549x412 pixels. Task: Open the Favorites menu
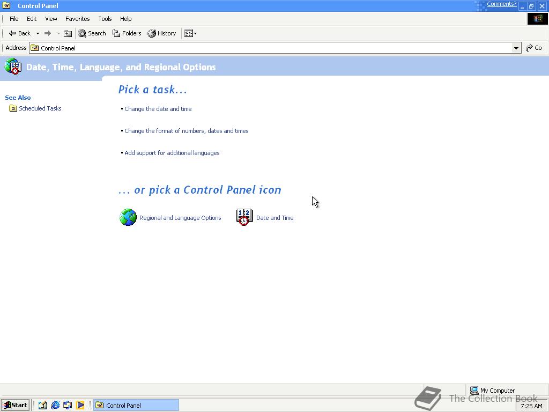(77, 19)
